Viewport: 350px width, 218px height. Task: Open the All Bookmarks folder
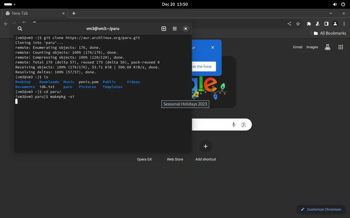click(x=330, y=33)
